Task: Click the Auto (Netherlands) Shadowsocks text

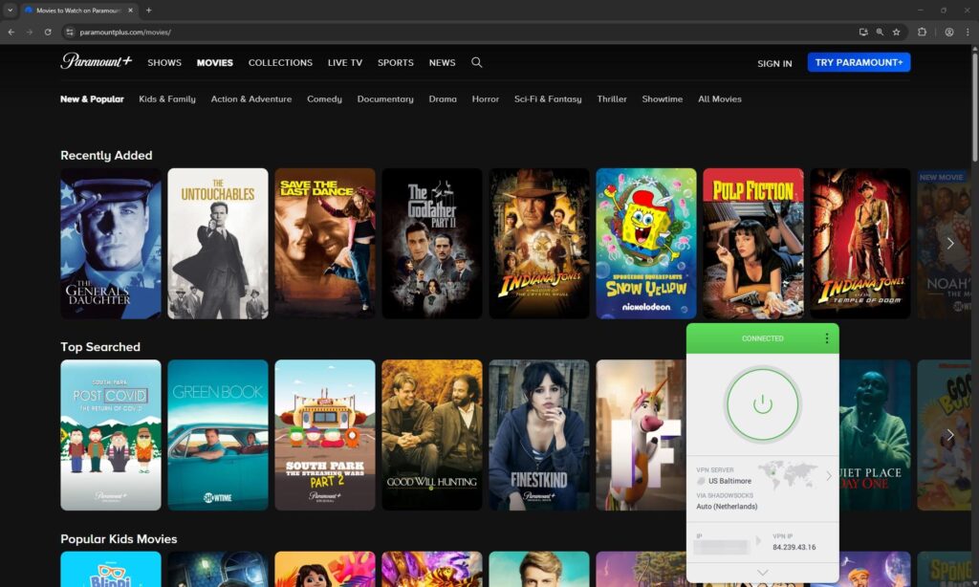Action: pyautogui.click(x=727, y=507)
